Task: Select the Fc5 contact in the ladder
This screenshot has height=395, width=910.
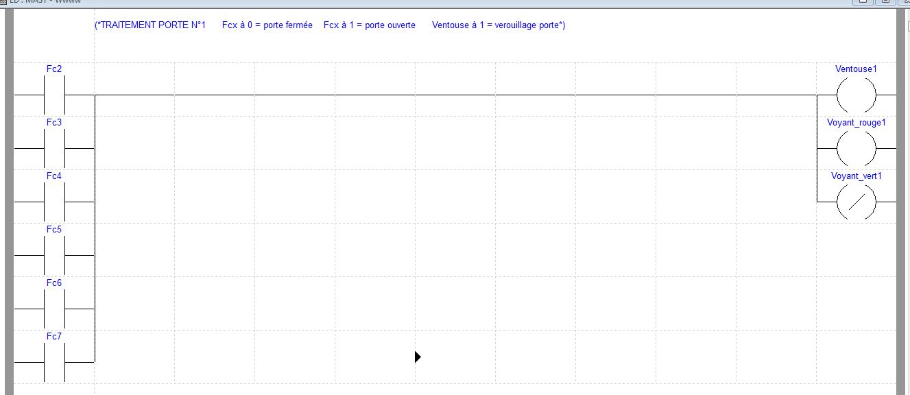Action: point(54,256)
